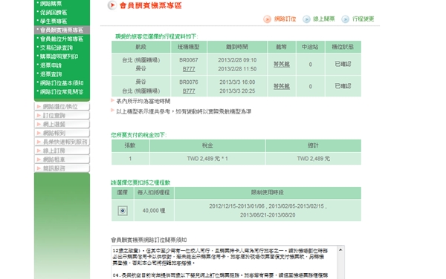Image resolution: width=446 pixels, height=279 pixels.
Task: Click the 線上開票 step icon
Action: click(306, 19)
